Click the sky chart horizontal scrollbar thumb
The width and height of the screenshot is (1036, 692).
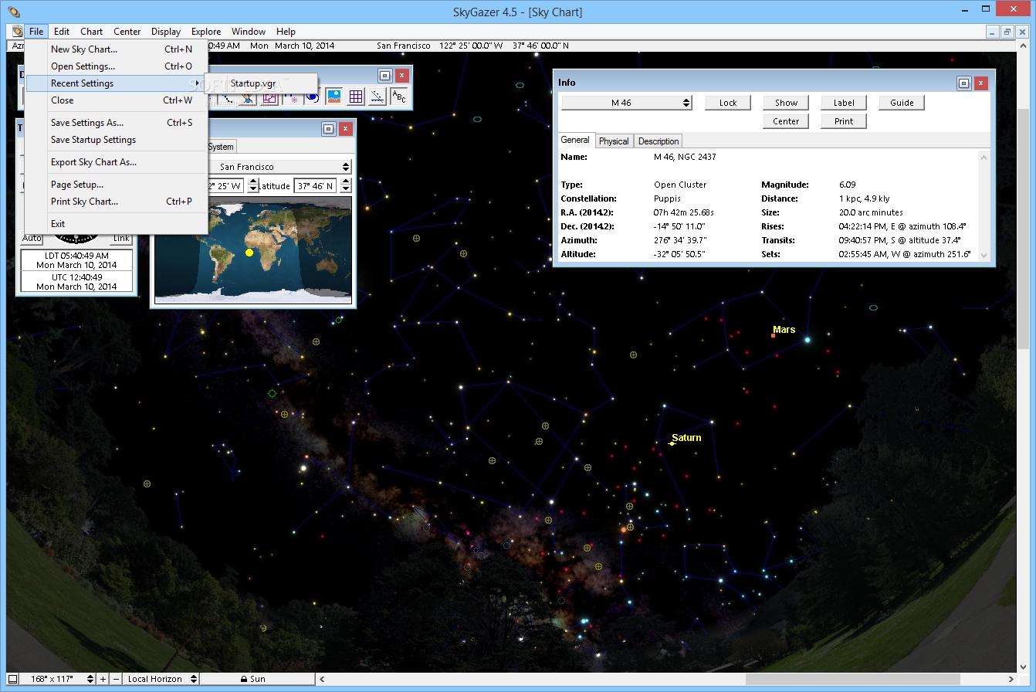pyautogui.click(x=853, y=679)
